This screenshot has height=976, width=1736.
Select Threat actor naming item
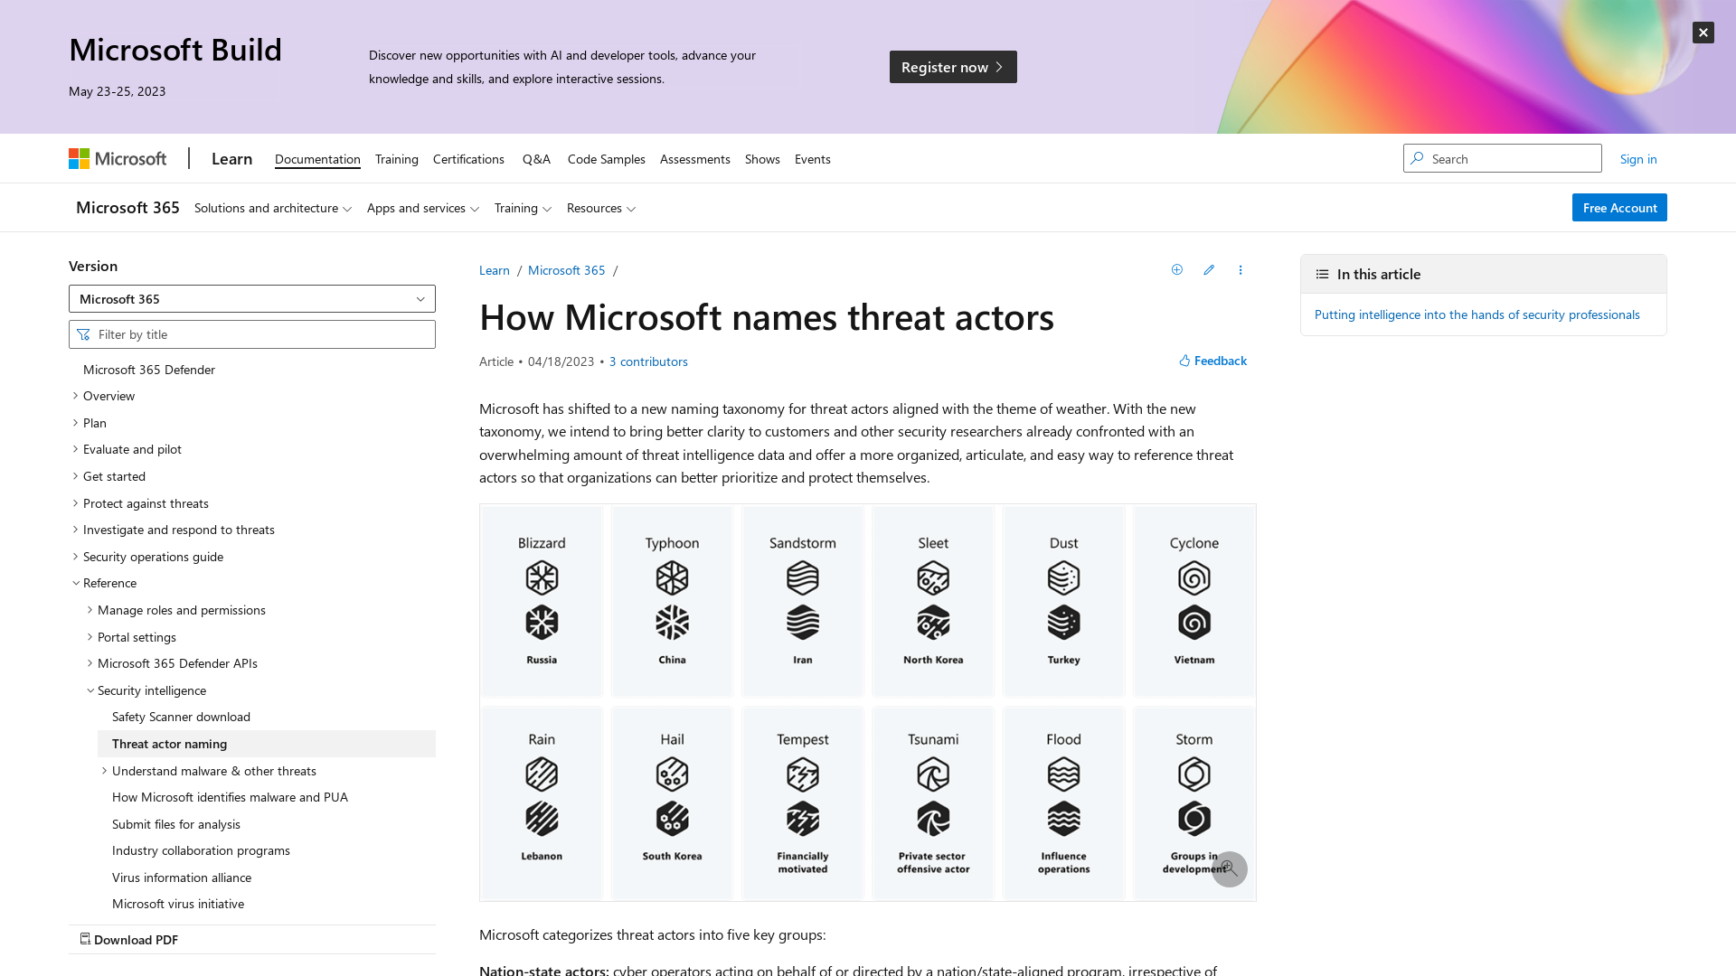point(267,744)
